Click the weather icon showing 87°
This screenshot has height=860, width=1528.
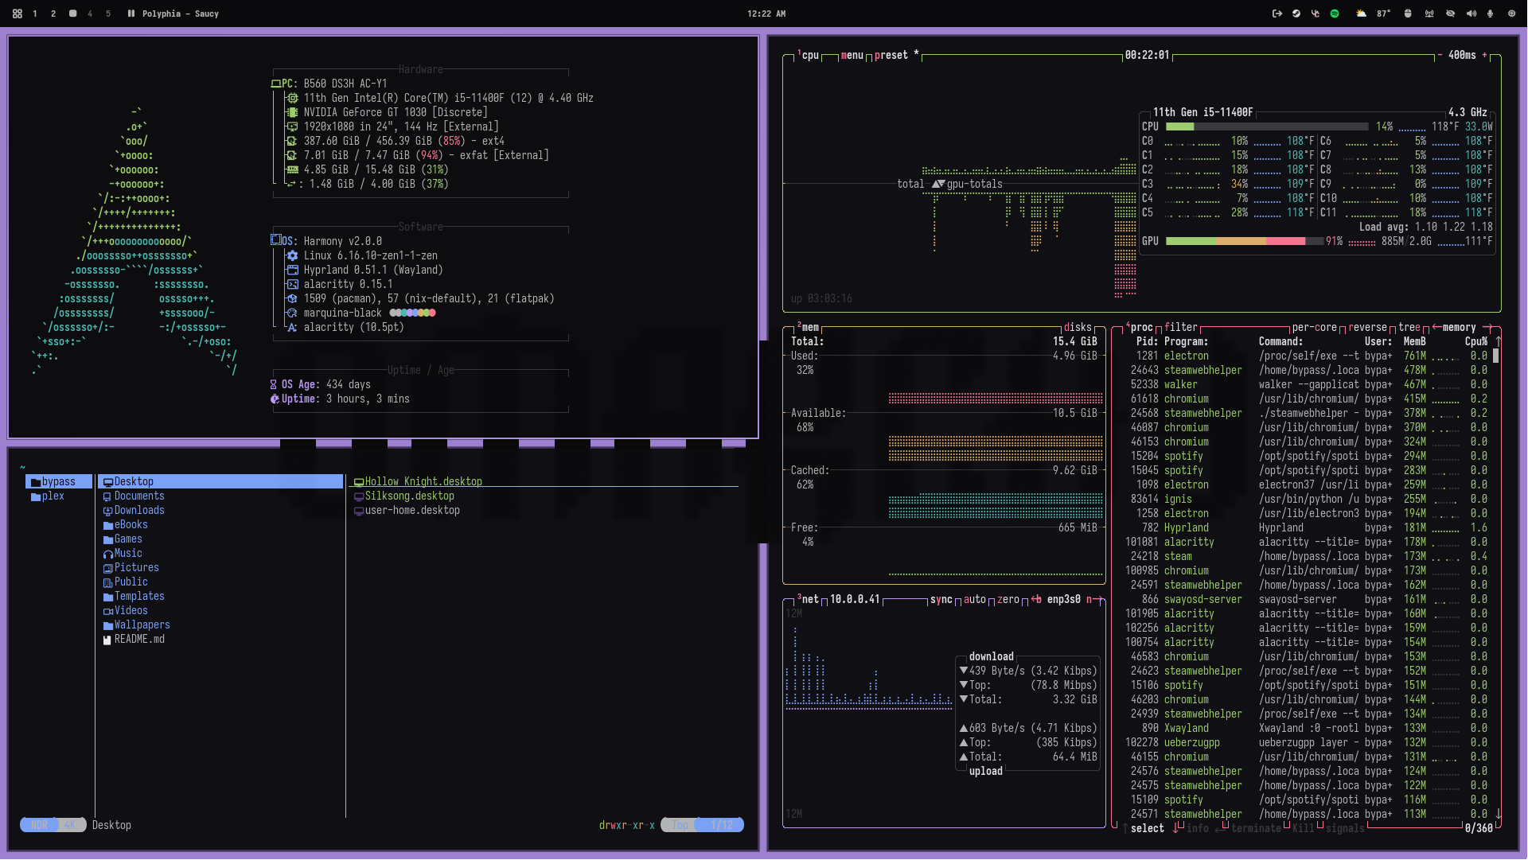pos(1361,14)
